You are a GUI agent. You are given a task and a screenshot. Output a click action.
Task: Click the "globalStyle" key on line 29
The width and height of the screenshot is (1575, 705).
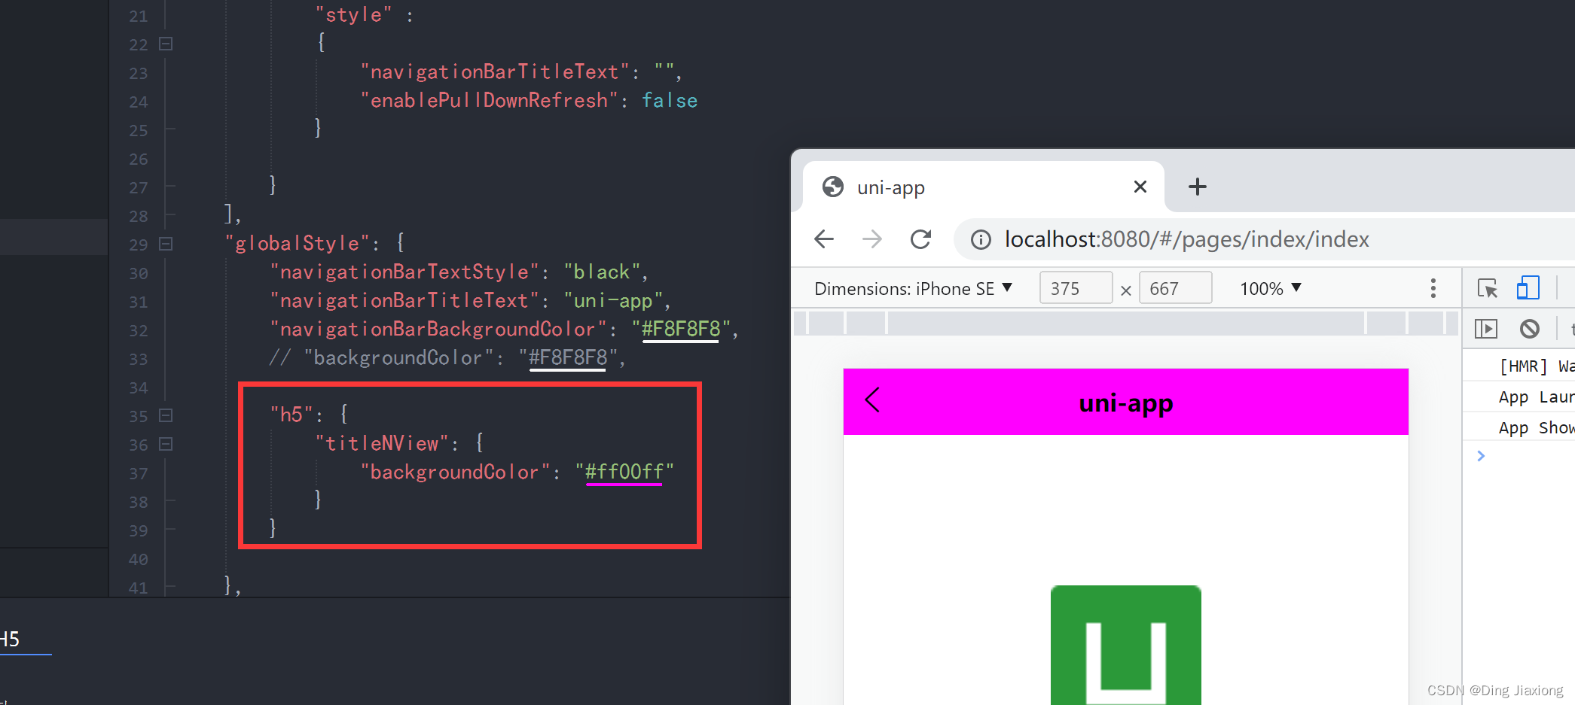coord(297,244)
